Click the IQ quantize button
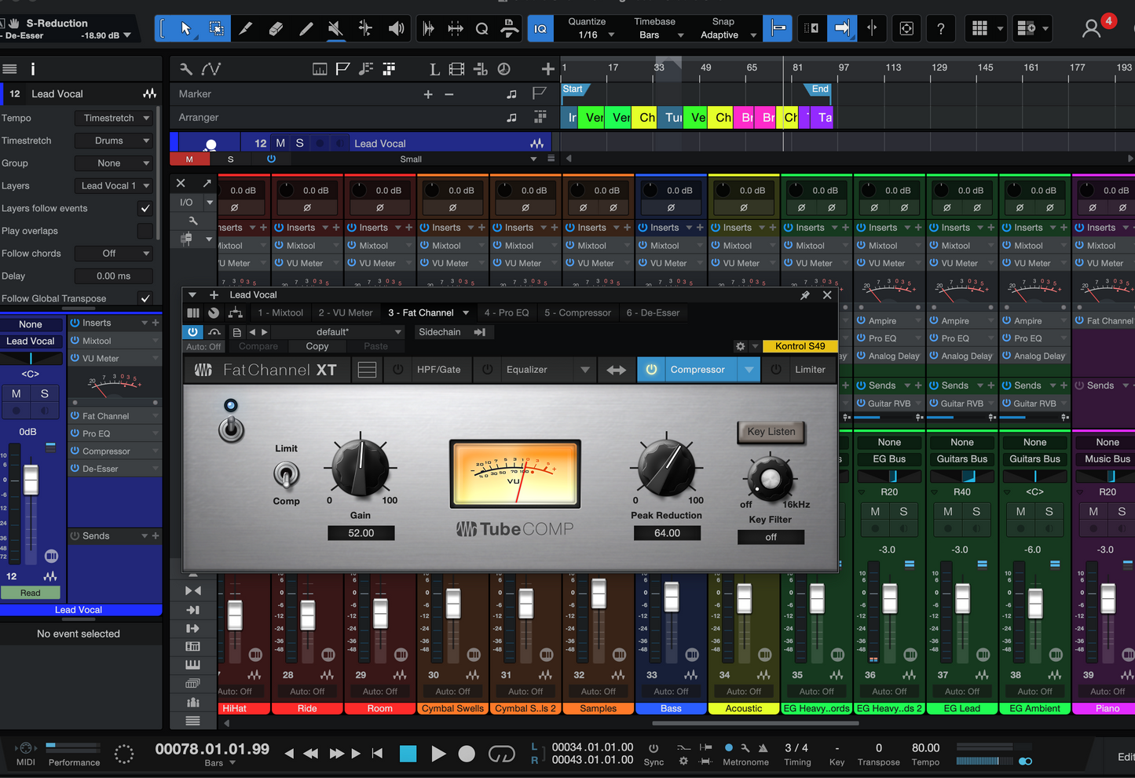Viewport: 1135px width, 778px height. point(540,28)
